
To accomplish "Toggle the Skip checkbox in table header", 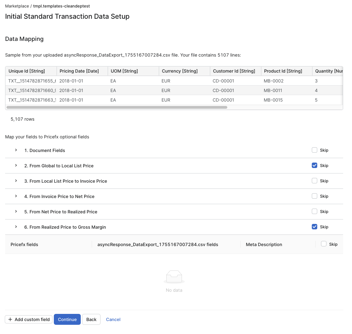I will pyautogui.click(x=324, y=244).
